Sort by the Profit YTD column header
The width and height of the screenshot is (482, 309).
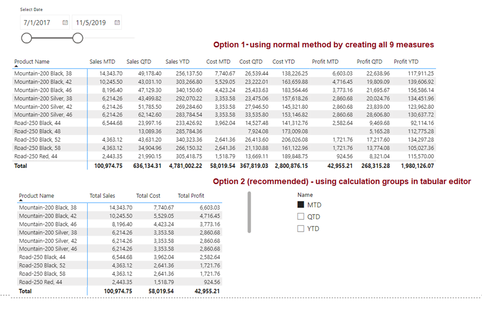pos(407,62)
